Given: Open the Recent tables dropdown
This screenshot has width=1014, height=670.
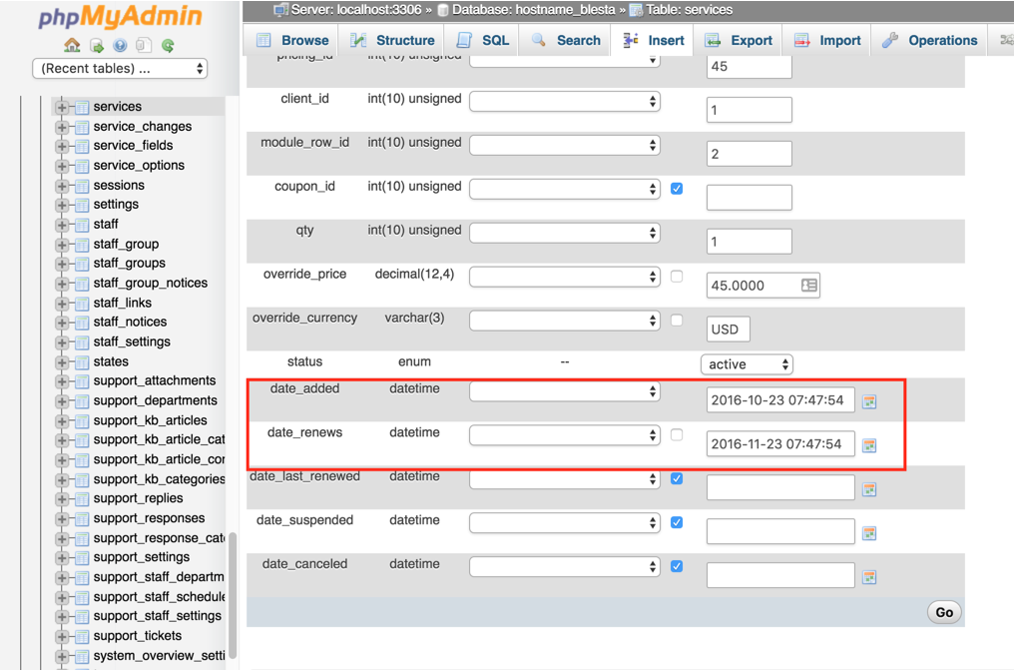Looking at the screenshot, I should click(x=120, y=69).
